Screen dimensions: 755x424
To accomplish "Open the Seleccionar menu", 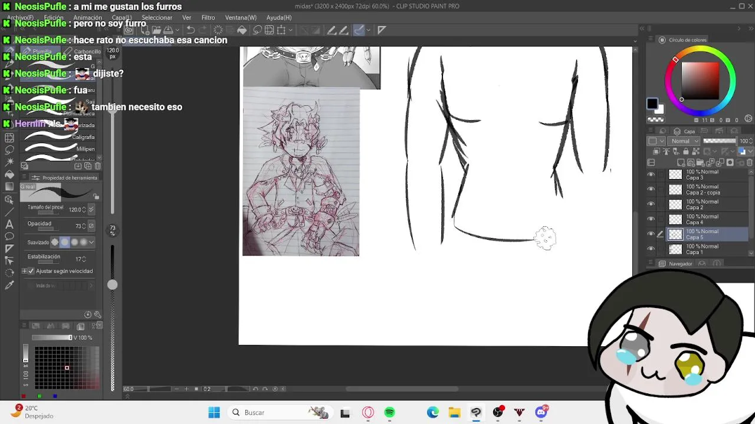I will (x=157, y=18).
